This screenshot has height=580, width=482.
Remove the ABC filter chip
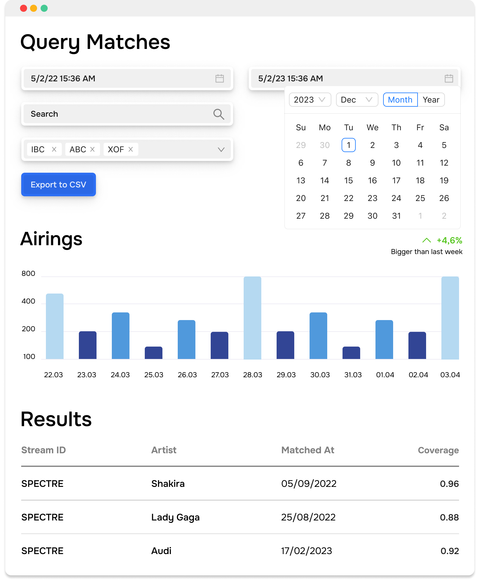tap(93, 149)
